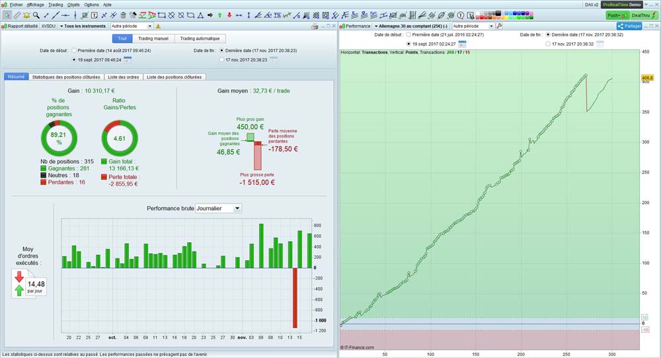The width and height of the screenshot is (661, 358).
Task: Click the Trading automatique button
Action: coord(200,38)
